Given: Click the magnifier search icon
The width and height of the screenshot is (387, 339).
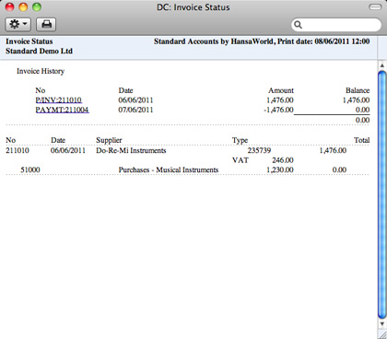Looking at the screenshot, I should tap(298, 25).
